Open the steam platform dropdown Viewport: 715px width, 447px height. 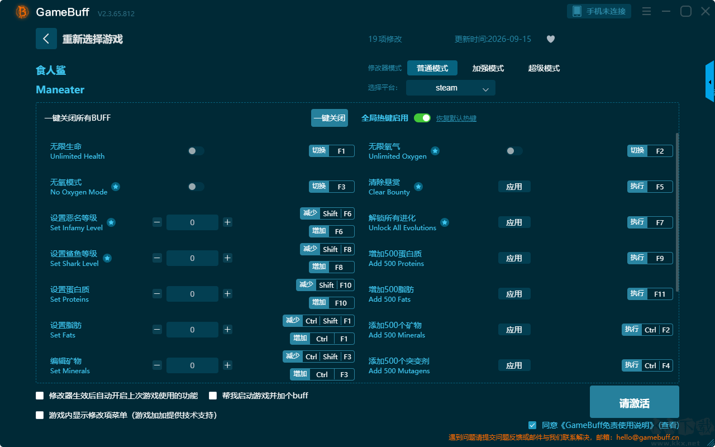point(451,88)
